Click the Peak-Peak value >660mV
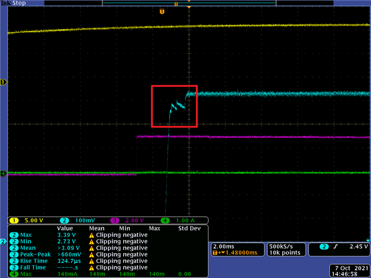This screenshot has height=278, width=371. [70, 254]
